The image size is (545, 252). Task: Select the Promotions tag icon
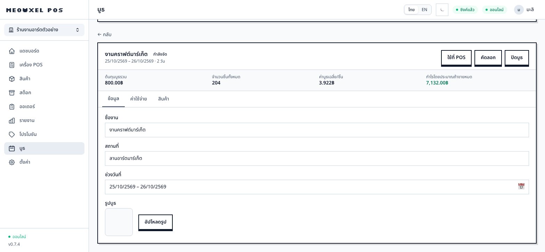(x=12, y=135)
